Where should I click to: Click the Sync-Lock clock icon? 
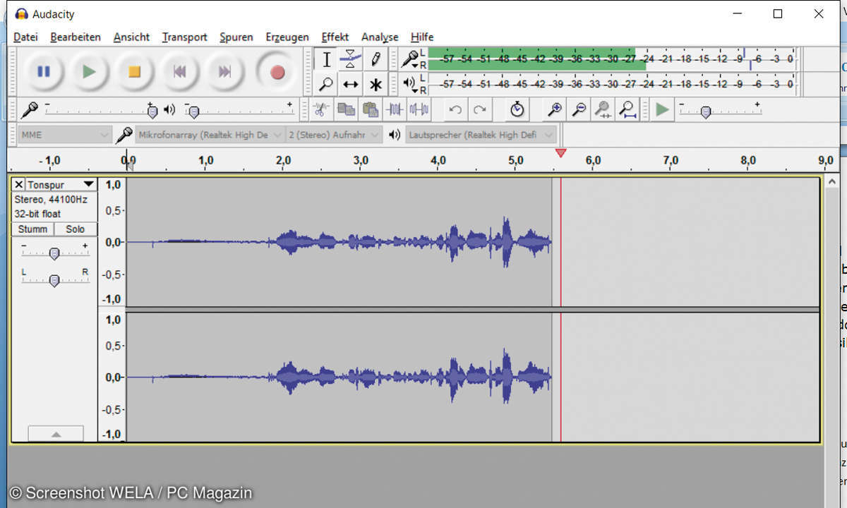tap(517, 109)
